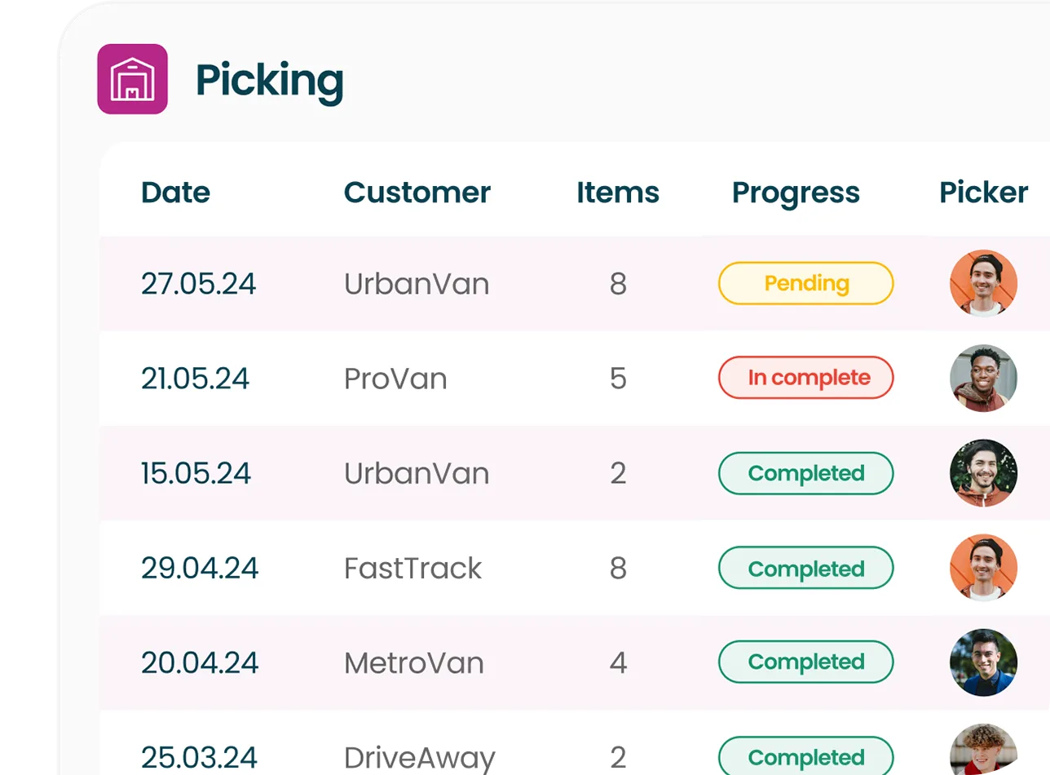The image size is (1050, 775).
Task: Click the Progress column header
Action: (796, 193)
